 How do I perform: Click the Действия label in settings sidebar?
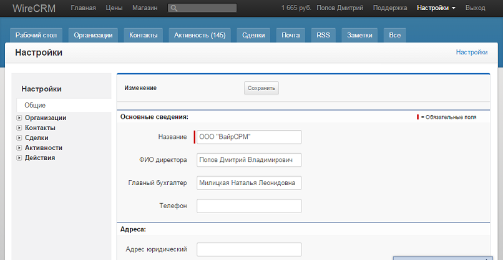tap(40, 158)
